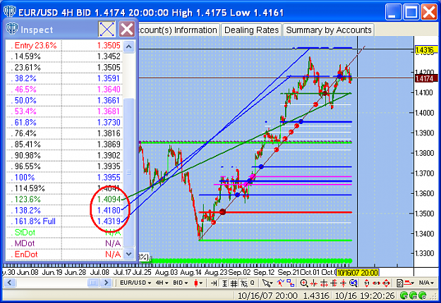Open the chart properties sheet icon
Image resolution: width=441 pixels, height=303 pixels.
tap(400, 283)
